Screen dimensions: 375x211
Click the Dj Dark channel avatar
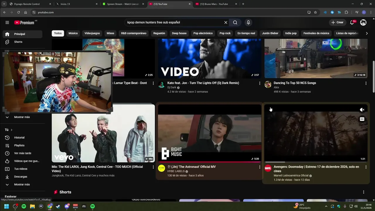coord(161,85)
